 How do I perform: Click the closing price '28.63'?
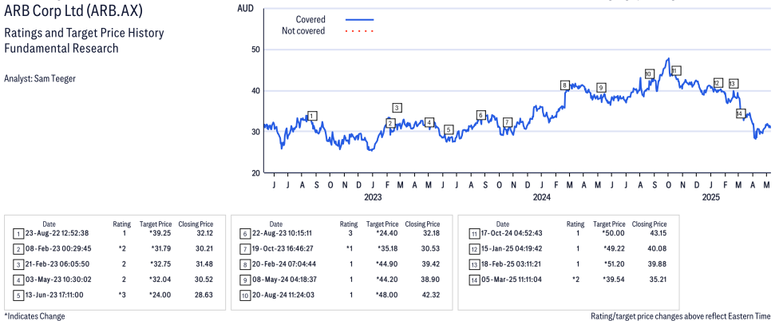tap(204, 295)
